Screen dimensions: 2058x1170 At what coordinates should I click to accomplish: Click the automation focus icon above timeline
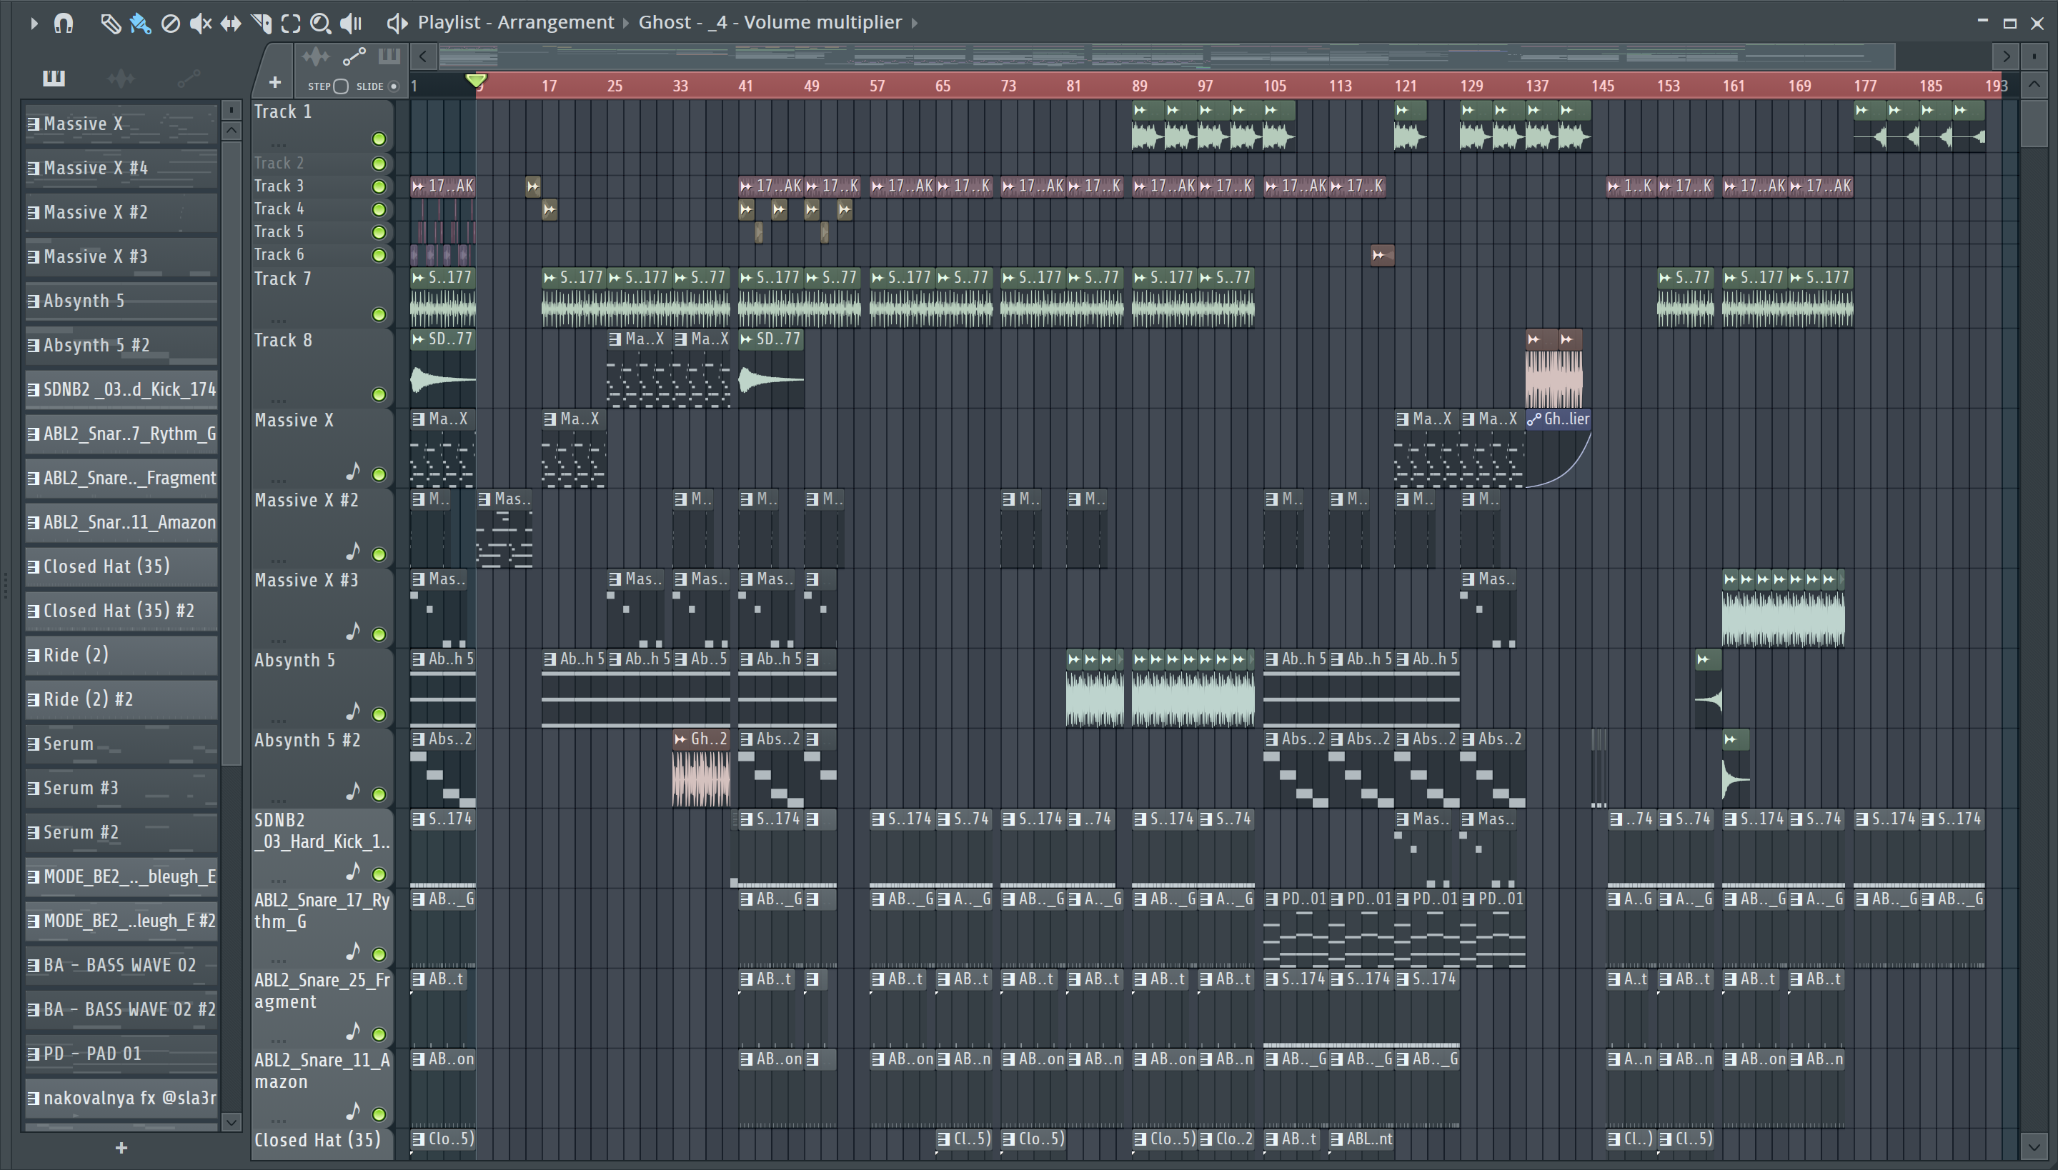[354, 56]
